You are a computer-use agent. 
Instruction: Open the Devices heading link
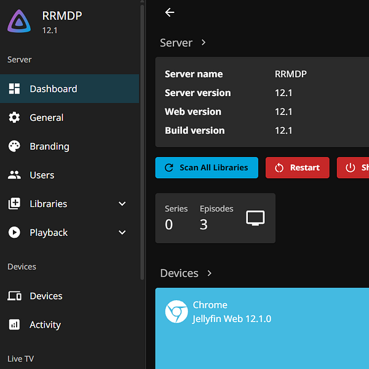click(179, 274)
